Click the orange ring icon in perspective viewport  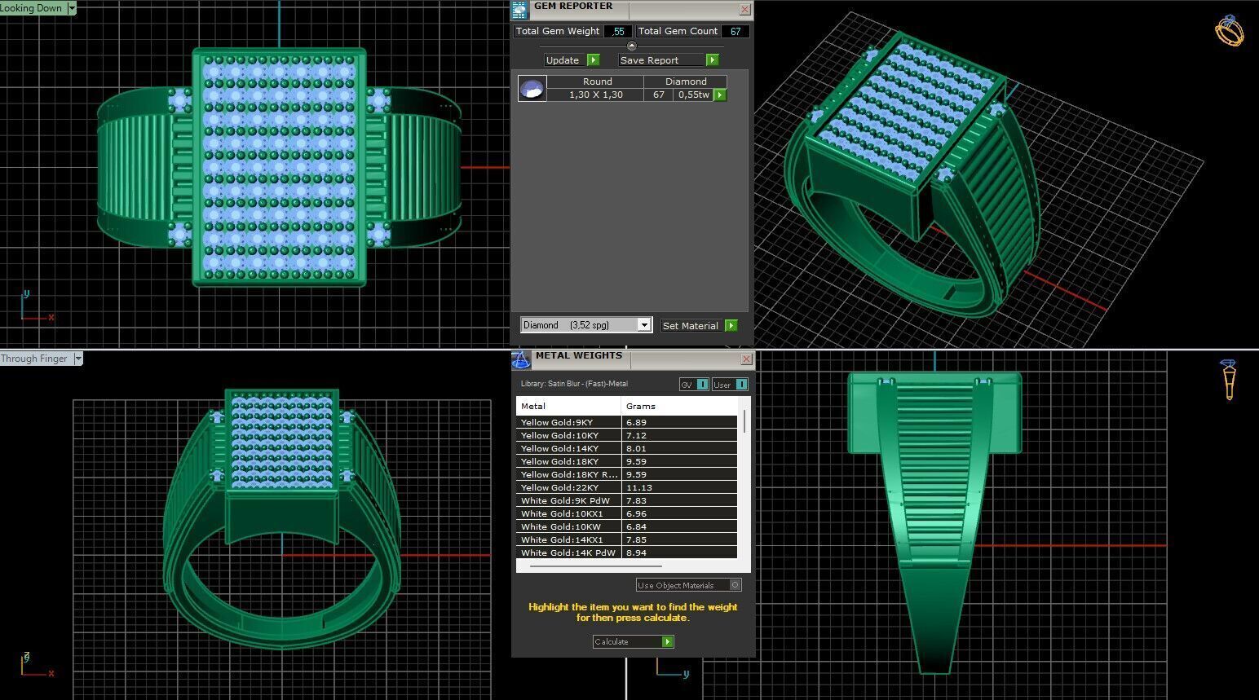tap(1230, 31)
